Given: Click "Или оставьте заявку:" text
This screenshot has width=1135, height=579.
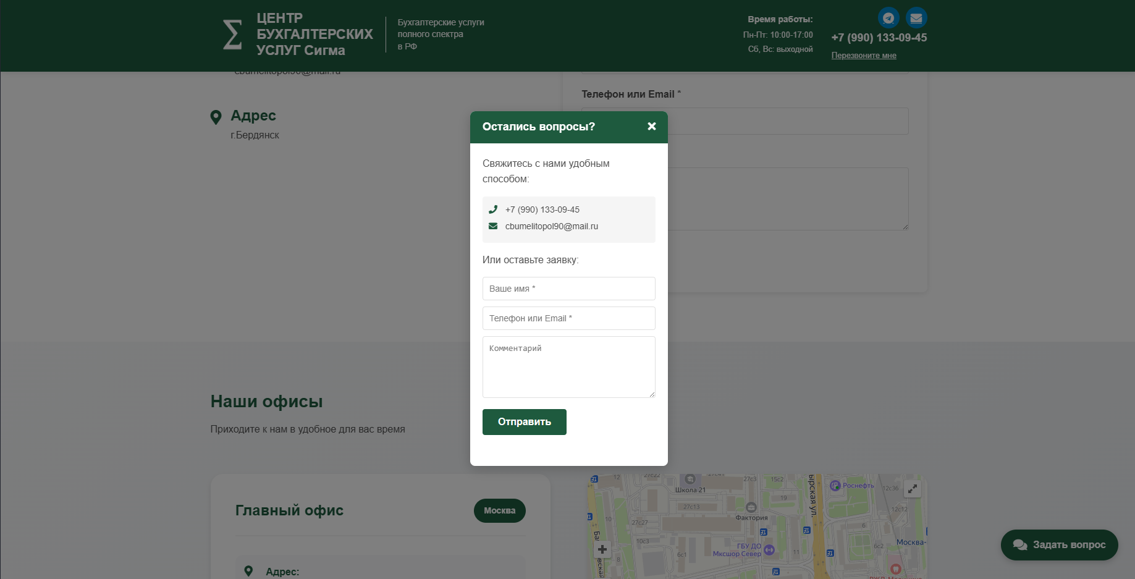Looking at the screenshot, I should [531, 260].
